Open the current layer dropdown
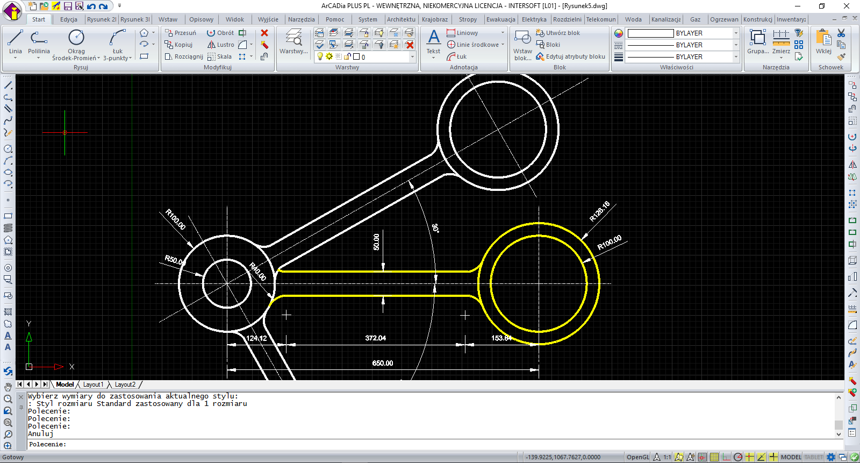The width and height of the screenshot is (860, 463). (x=412, y=56)
